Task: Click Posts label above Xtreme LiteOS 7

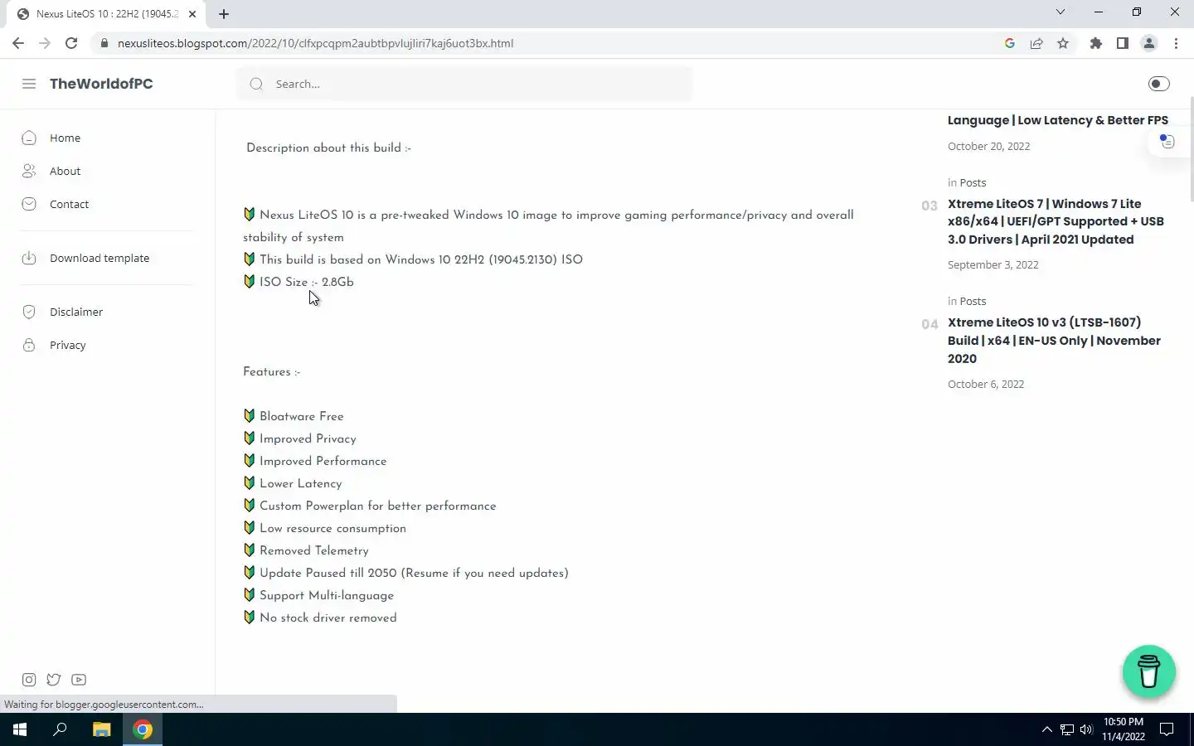Action: 973,182
